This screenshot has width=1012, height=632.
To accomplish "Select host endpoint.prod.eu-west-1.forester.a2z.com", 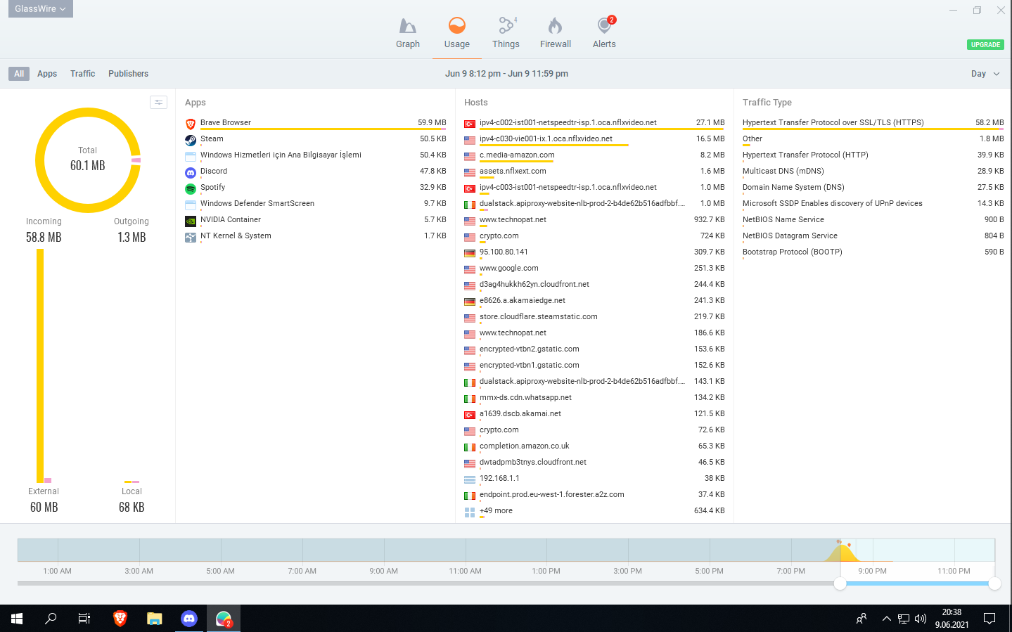I will (594, 495).
